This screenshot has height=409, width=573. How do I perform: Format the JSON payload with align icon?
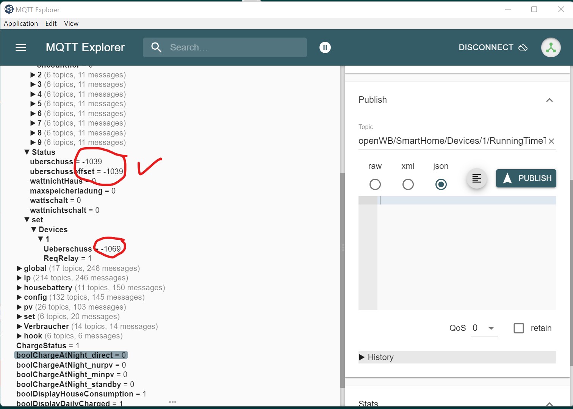(477, 178)
